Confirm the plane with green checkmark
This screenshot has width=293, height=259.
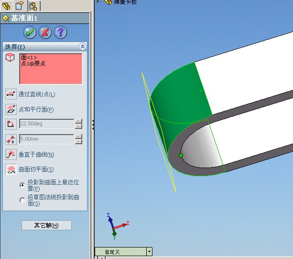click(x=30, y=33)
